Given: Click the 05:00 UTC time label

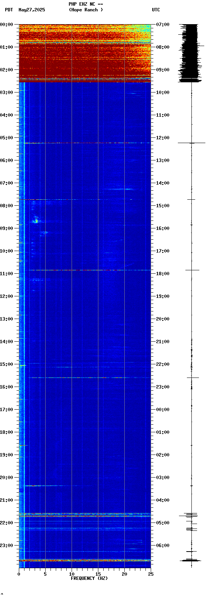Looking at the screenshot, I should [163, 523].
